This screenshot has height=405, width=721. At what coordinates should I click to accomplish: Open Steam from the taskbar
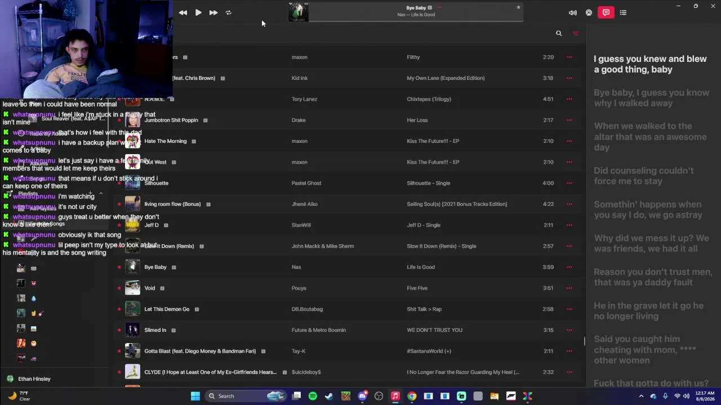pyautogui.click(x=329, y=396)
